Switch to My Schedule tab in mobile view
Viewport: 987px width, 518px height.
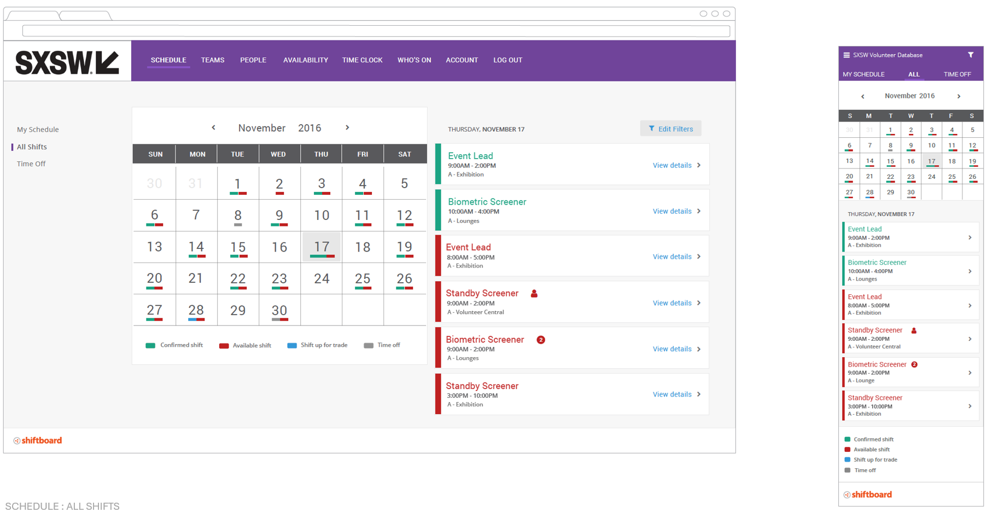point(863,74)
